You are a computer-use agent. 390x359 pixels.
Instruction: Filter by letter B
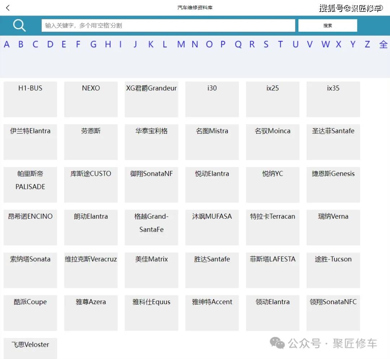(x=21, y=44)
